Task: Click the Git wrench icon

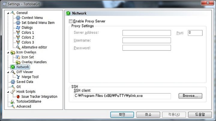Action: click(x=13, y=87)
